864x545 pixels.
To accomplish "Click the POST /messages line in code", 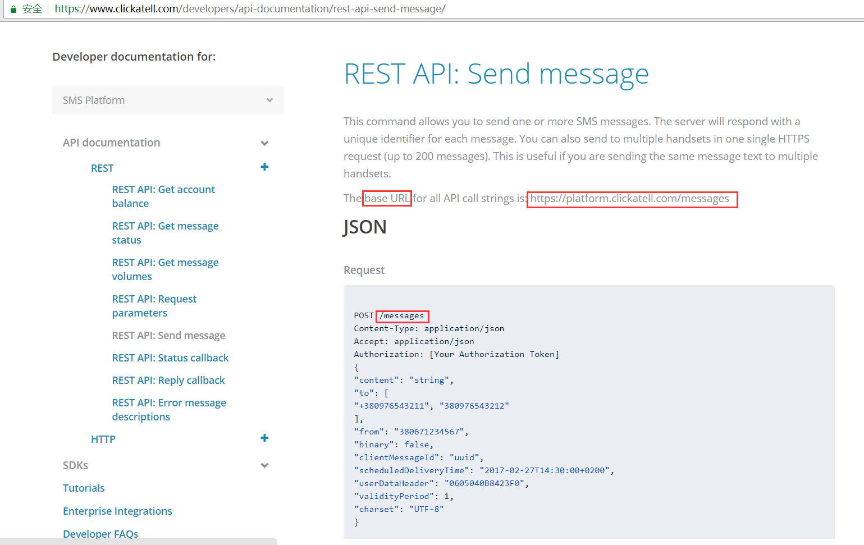I will click(x=389, y=316).
